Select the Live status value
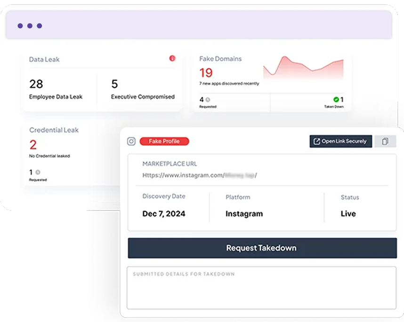 tap(348, 213)
